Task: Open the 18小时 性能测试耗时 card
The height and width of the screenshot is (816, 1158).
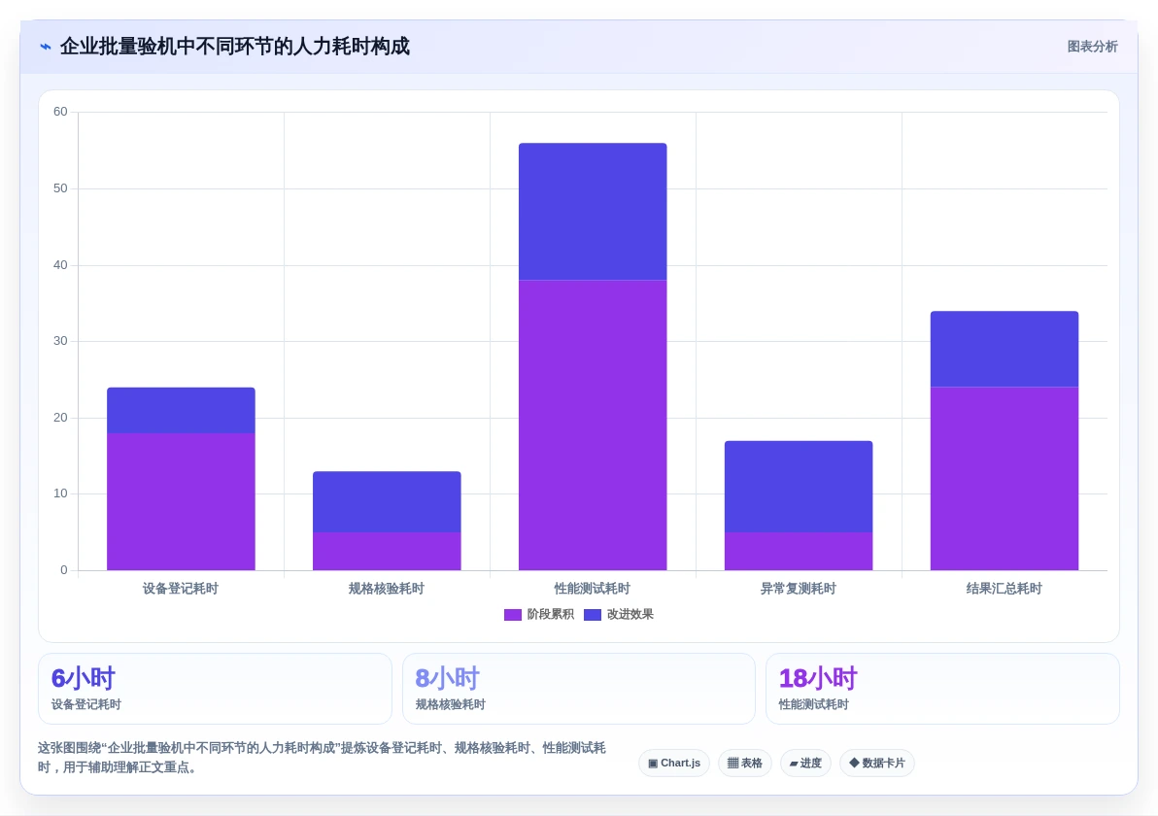Action: [x=942, y=688]
